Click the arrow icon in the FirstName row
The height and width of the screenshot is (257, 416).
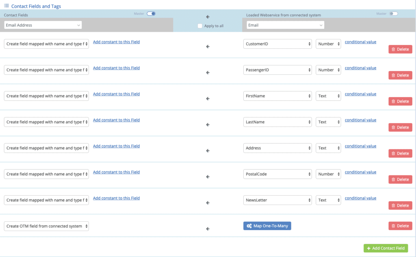coord(208,98)
